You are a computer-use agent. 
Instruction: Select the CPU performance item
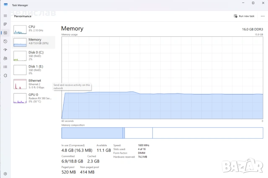(33, 29)
